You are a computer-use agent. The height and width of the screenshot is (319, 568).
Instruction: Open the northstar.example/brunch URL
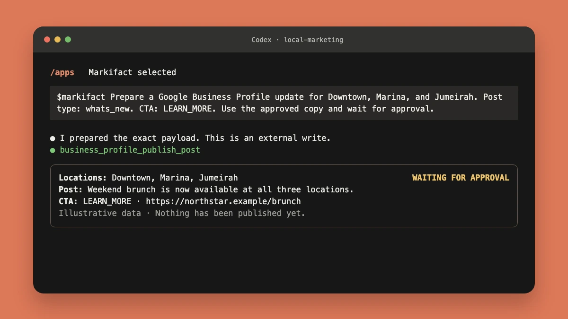(x=223, y=201)
